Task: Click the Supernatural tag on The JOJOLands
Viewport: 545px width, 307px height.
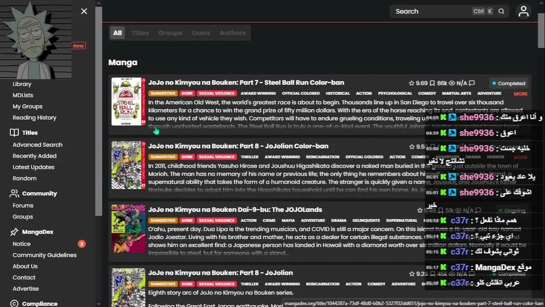Action: 401,220
